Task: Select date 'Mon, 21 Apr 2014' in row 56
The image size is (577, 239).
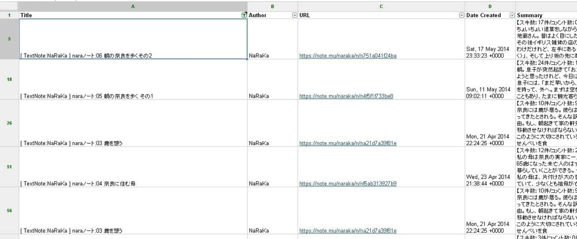Action: pos(490,211)
